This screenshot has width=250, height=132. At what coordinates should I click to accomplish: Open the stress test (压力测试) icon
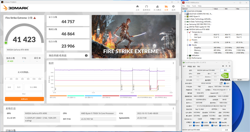[x=157, y=7]
